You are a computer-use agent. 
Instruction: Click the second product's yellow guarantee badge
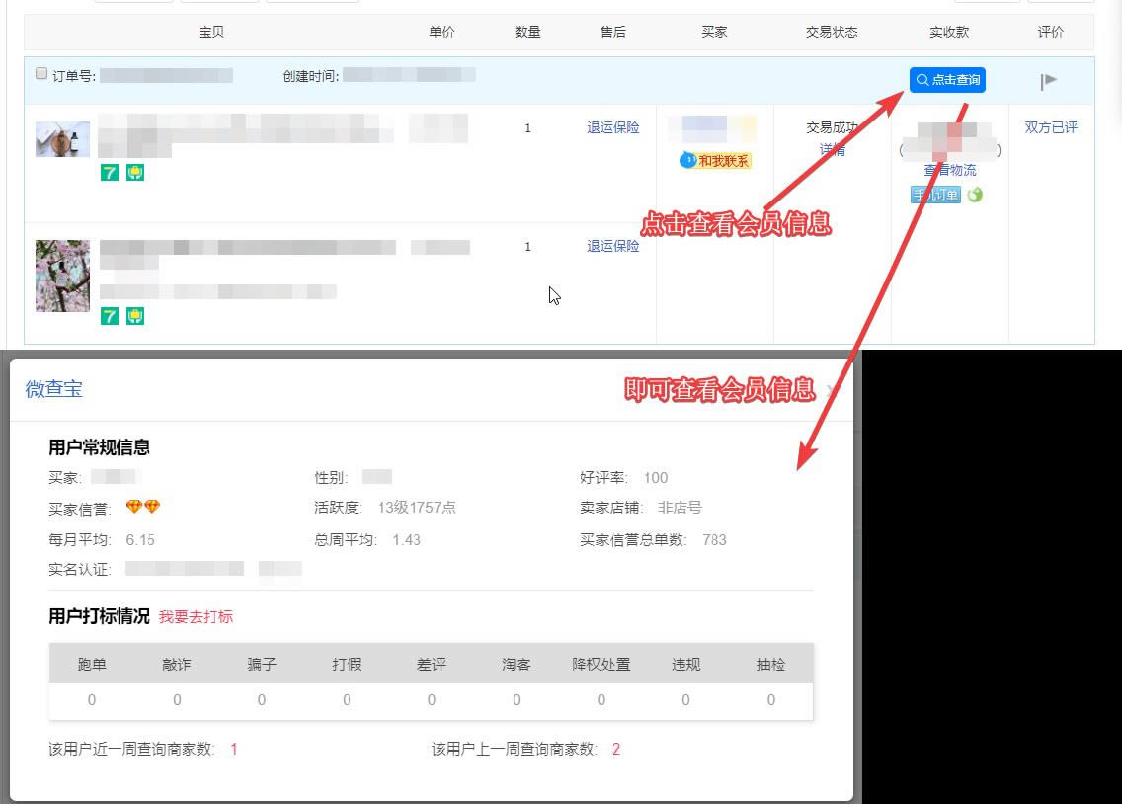pyautogui.click(x=135, y=316)
